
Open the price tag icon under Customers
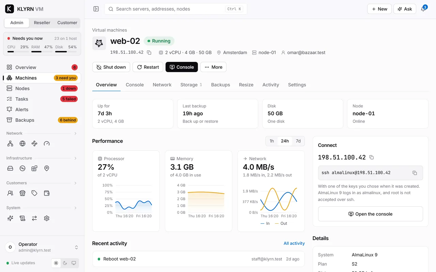click(x=34, y=193)
